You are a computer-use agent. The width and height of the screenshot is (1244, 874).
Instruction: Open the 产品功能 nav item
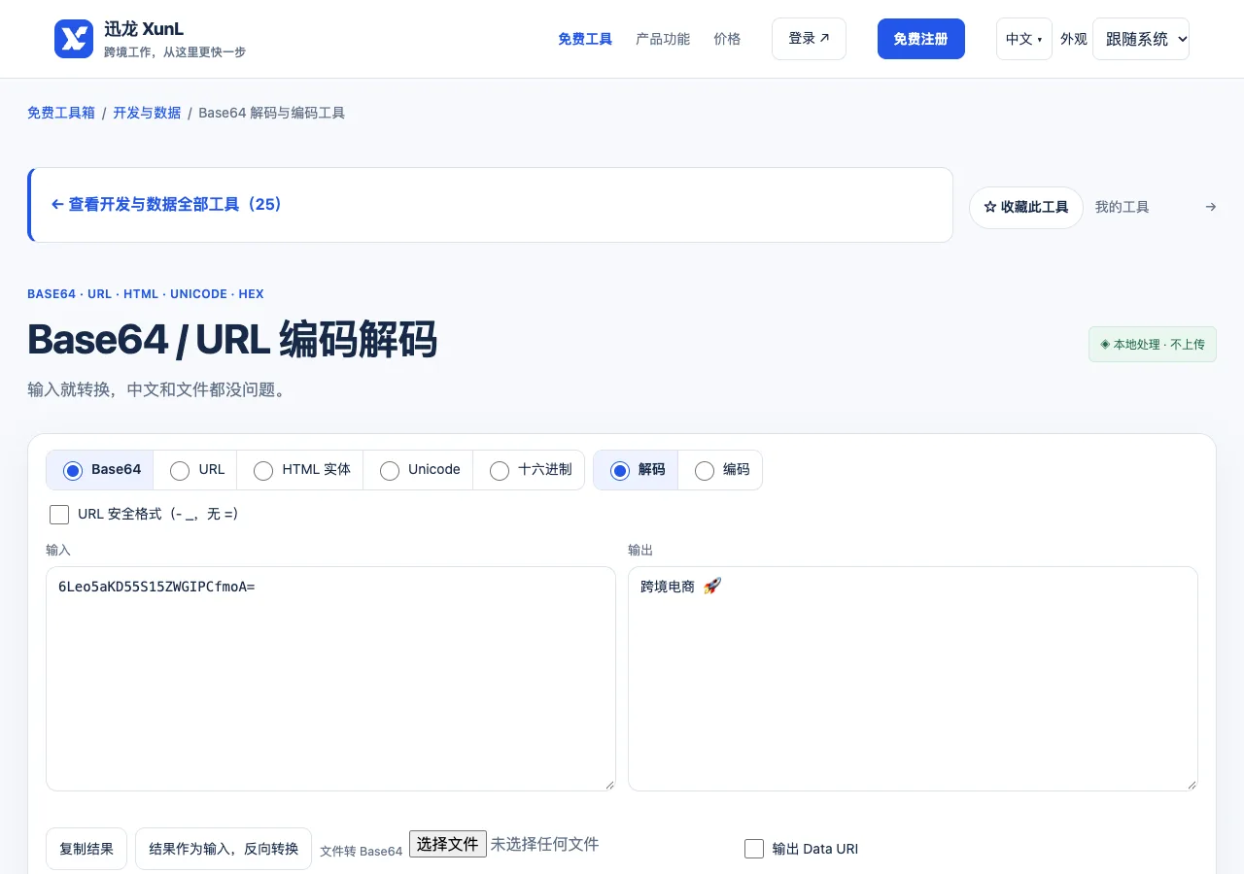click(x=663, y=39)
